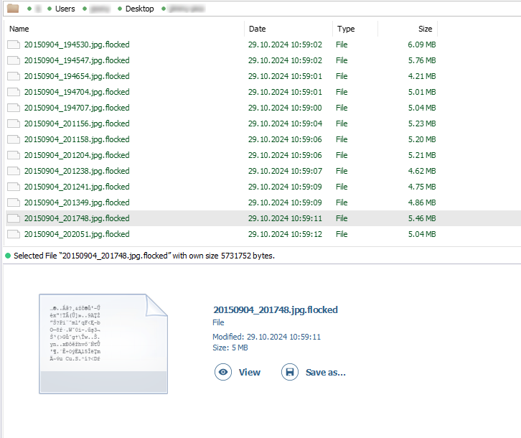
Task: Click file icon for 20150904_201241.jpg.flocked
Action: click(14, 187)
